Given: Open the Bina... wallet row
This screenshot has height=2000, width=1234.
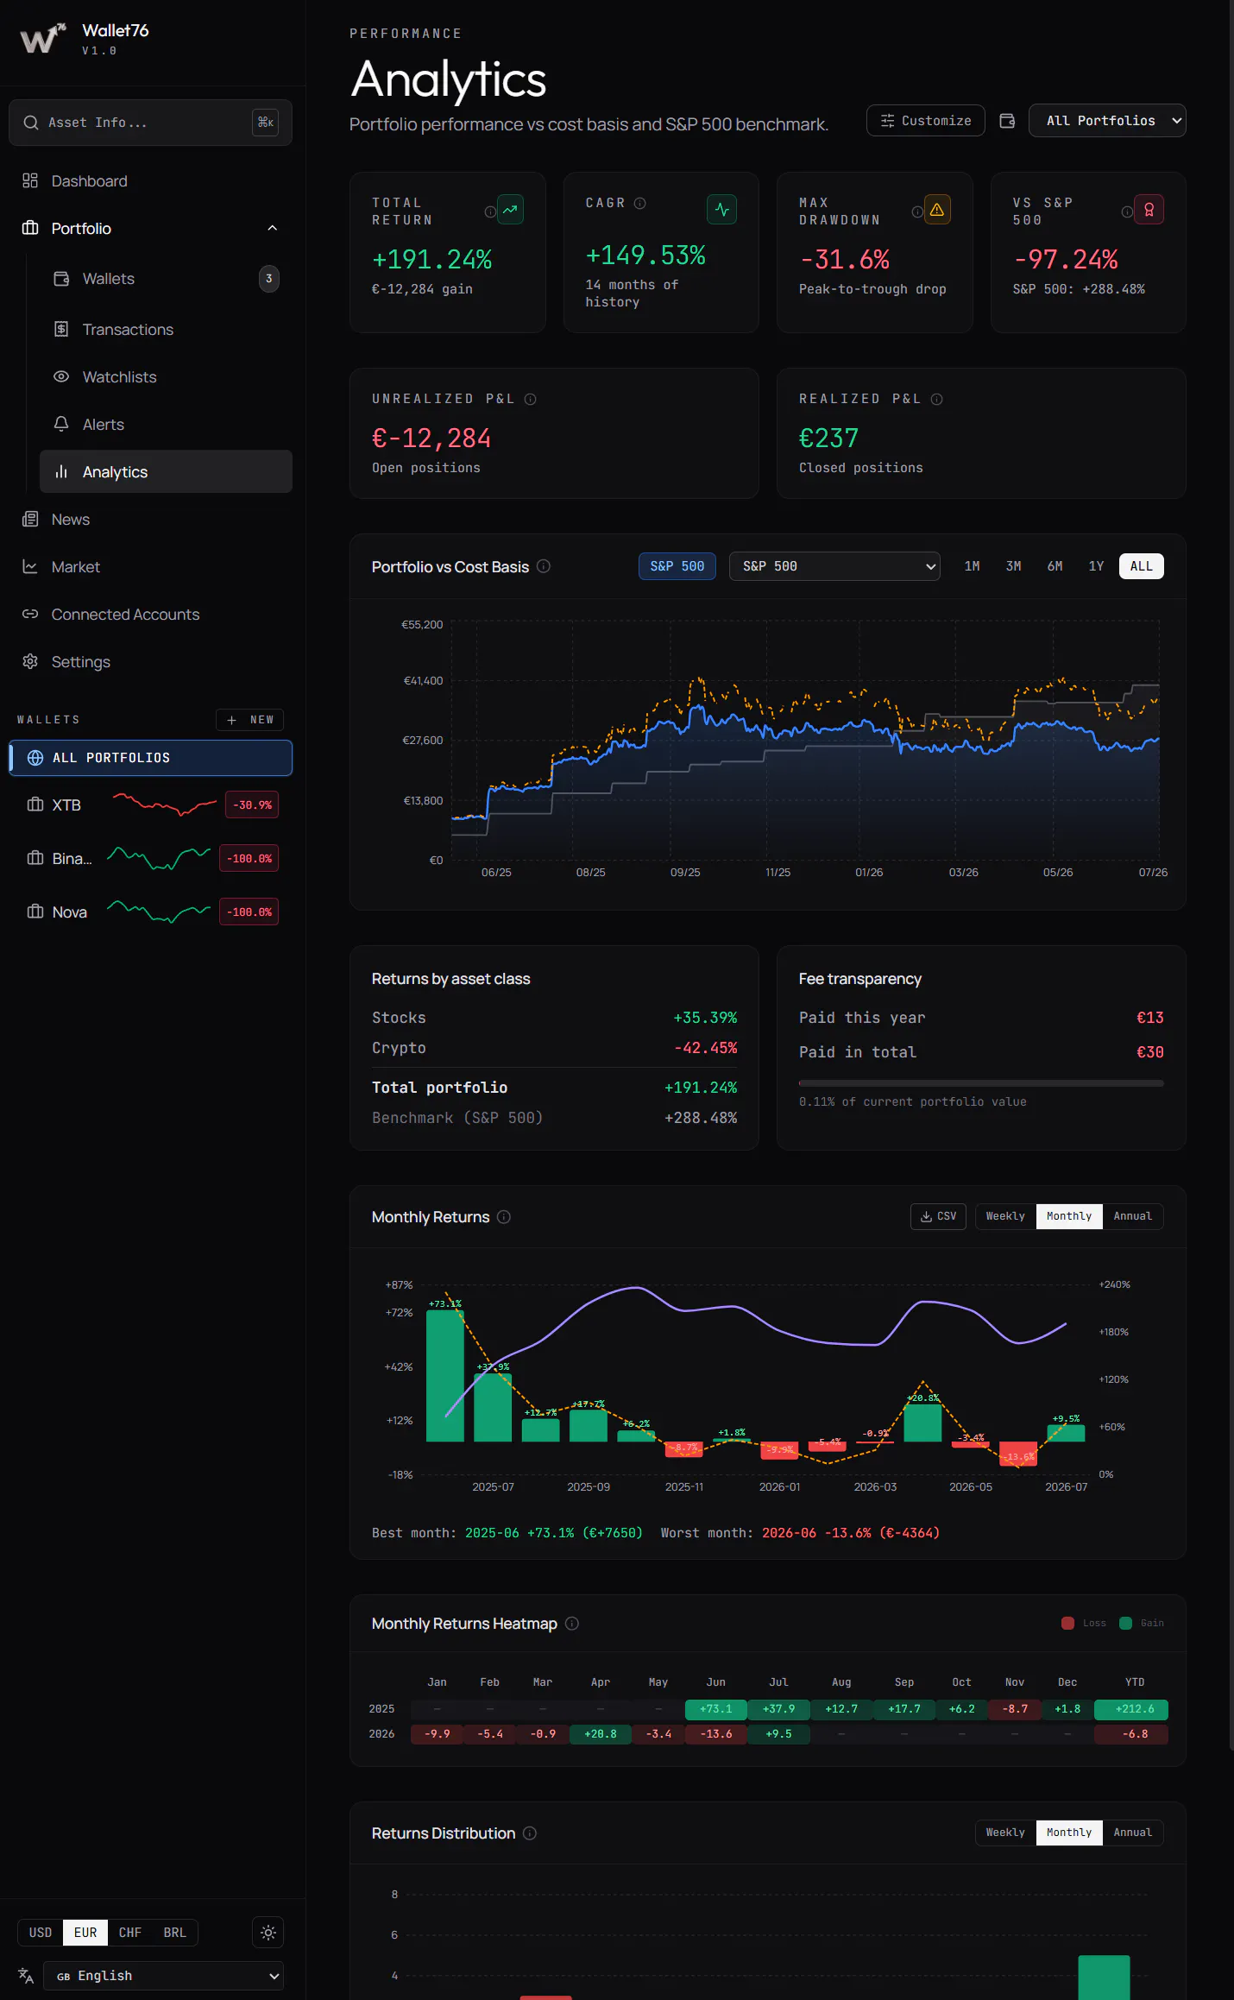Looking at the screenshot, I should [151, 858].
